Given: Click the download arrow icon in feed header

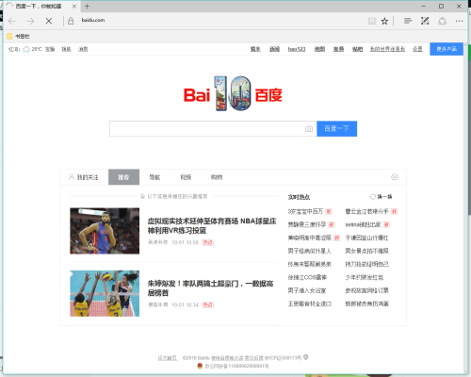Looking at the screenshot, I should (x=395, y=177).
